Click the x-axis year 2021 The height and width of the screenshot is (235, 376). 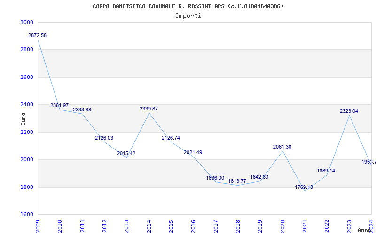click(x=305, y=226)
